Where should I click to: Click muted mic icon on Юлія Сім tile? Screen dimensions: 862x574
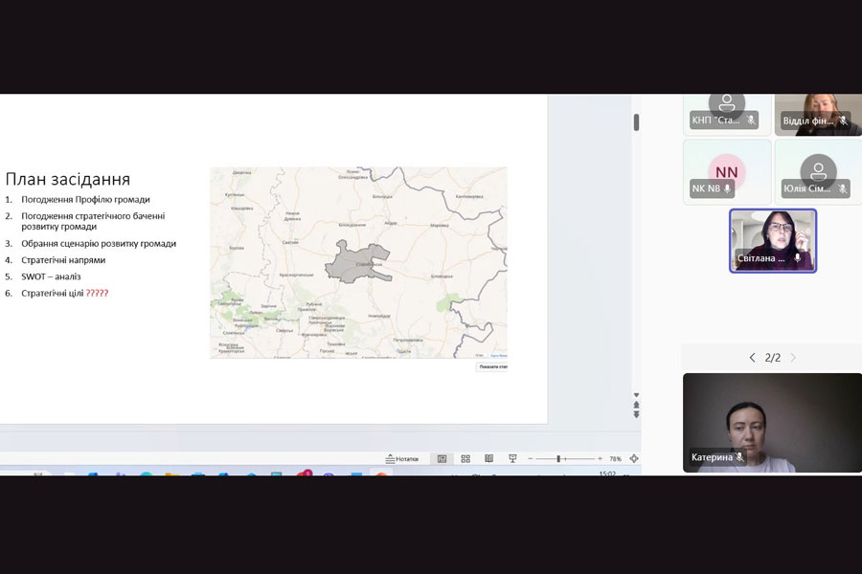point(842,188)
